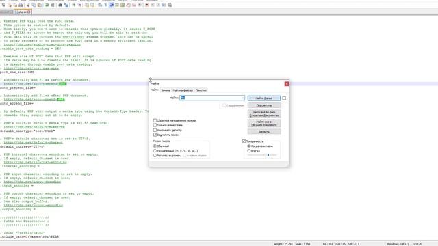438x246 pixels.
Task: Click 'Найти далее' button
Action: pos(264,98)
